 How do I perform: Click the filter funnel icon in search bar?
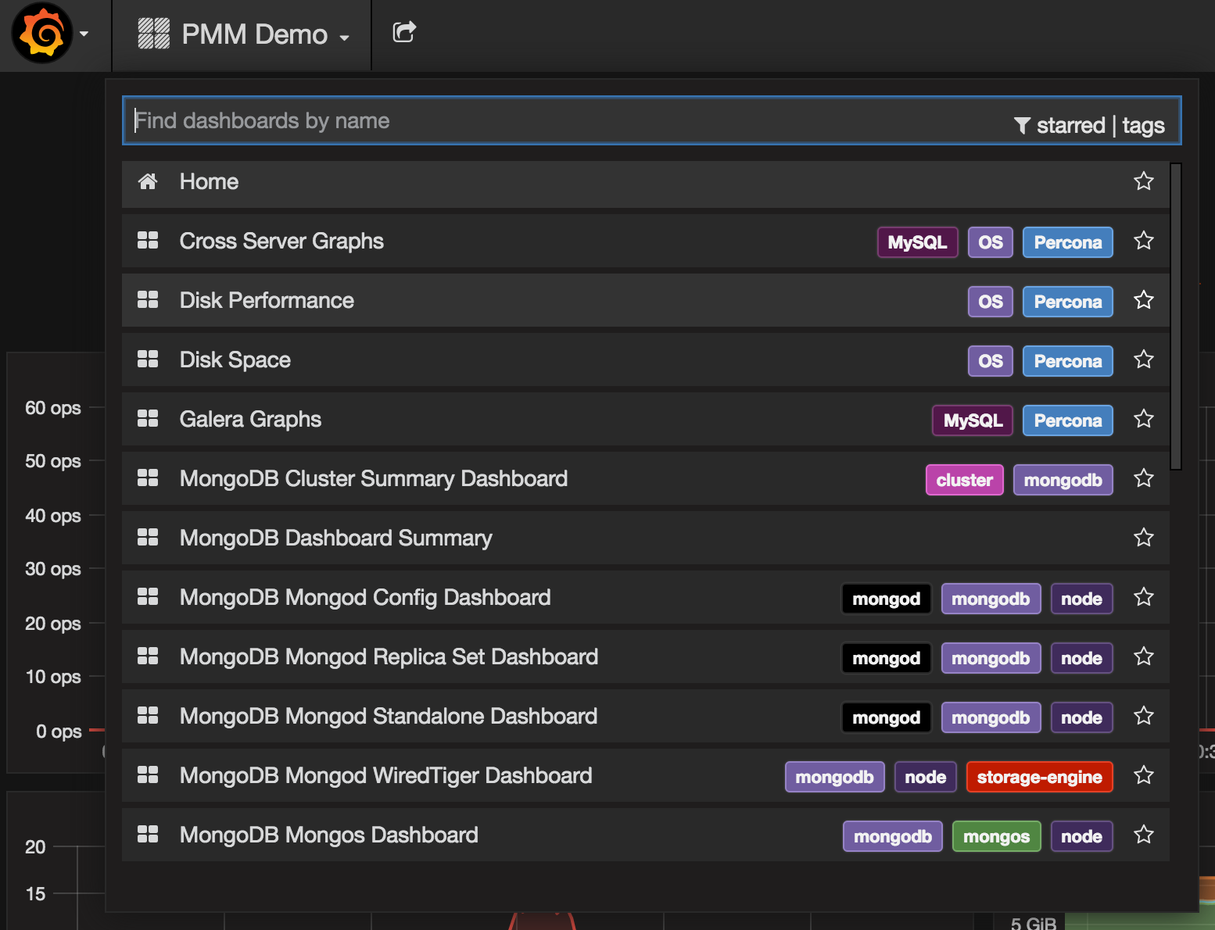click(x=1021, y=125)
